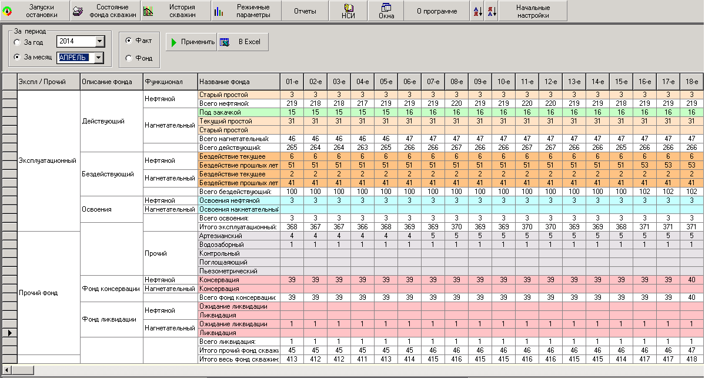The width and height of the screenshot is (705, 378).
Task: Click the 18-е day column header
Action: [x=691, y=82]
